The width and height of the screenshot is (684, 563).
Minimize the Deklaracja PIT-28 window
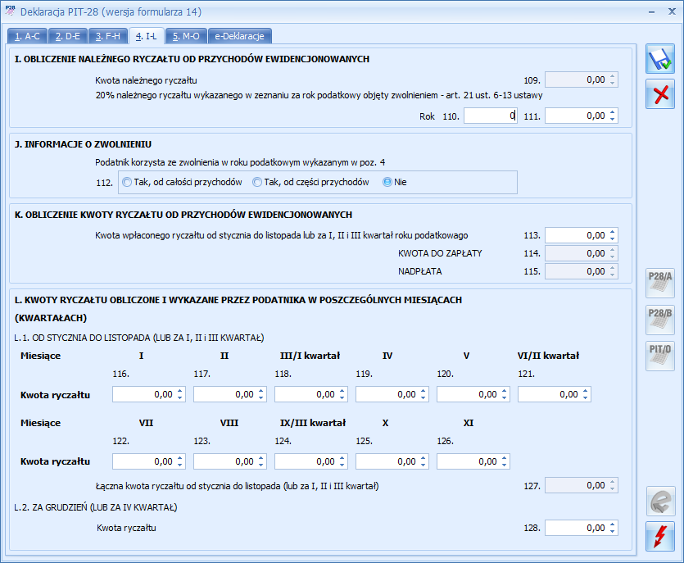(652, 11)
